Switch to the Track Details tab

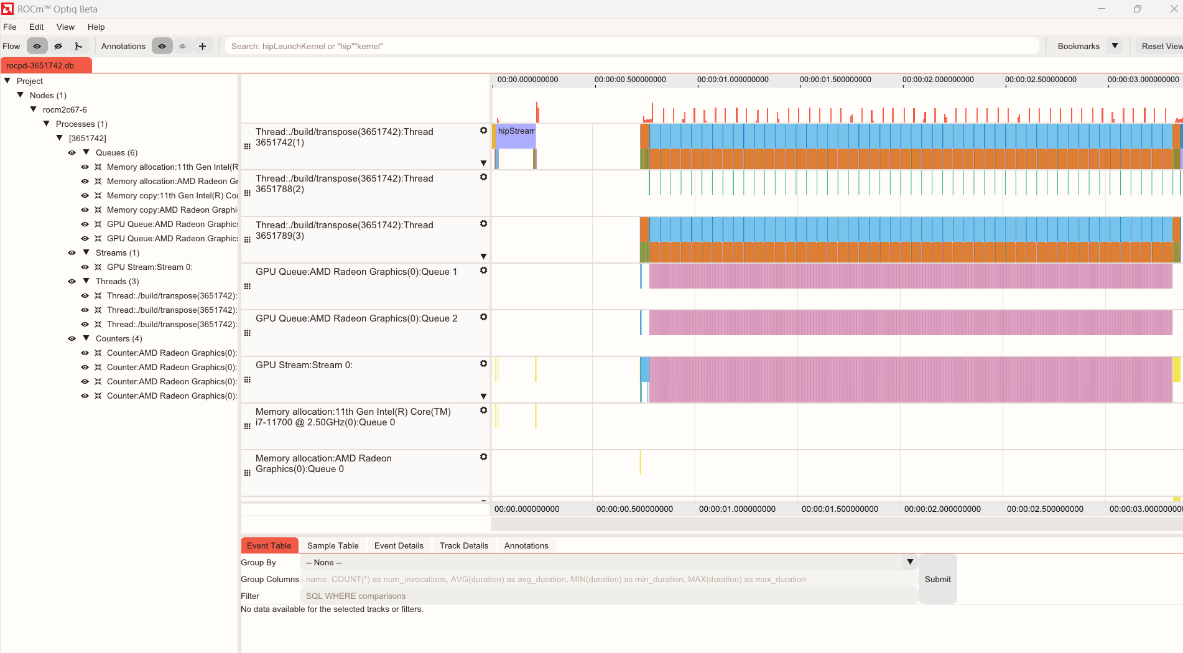coord(463,545)
